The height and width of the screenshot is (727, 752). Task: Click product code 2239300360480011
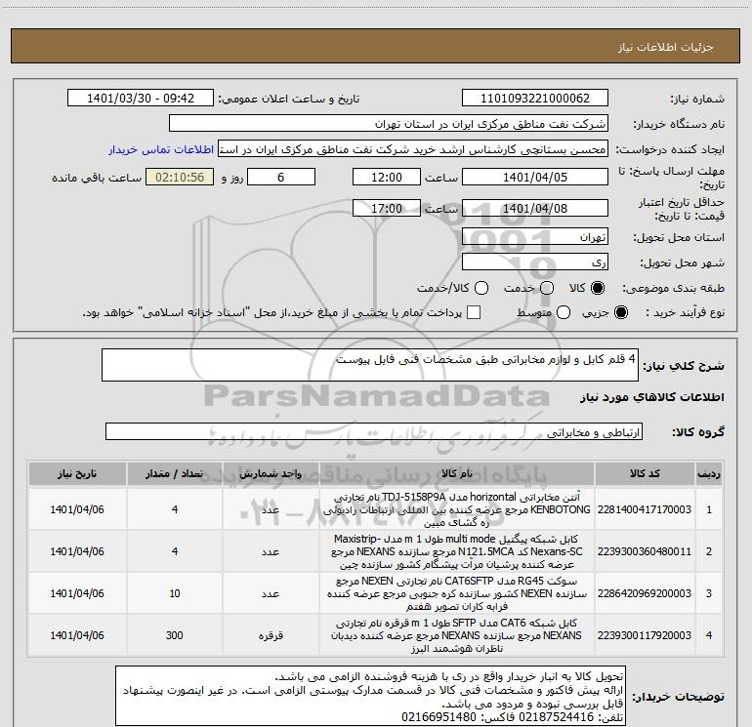point(645,551)
